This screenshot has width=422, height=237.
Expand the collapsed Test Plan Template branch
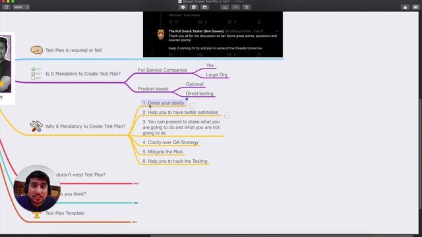[134, 223]
